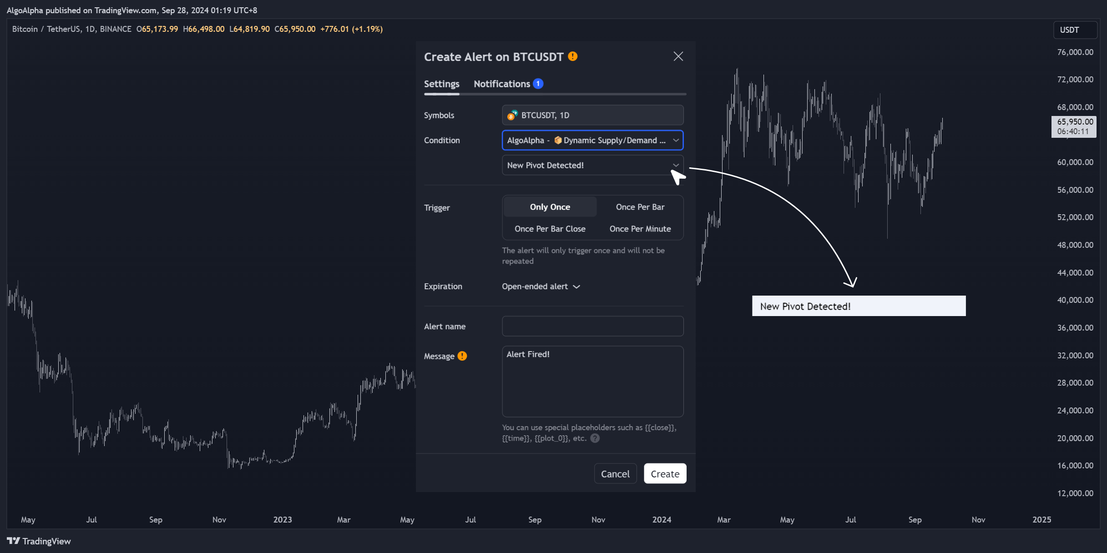Click the Create button to confirm alert

coord(665,473)
